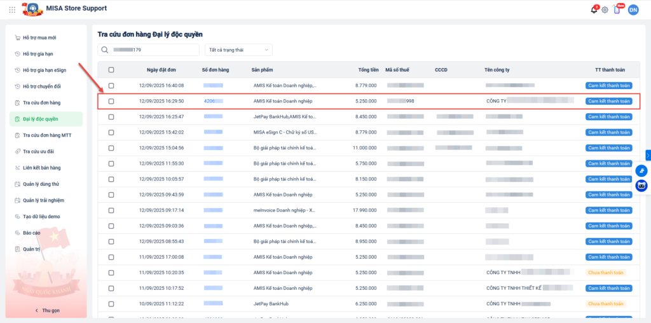The image size is (651, 323).
Task: Collapse the sidebar using 'Thu gọn'
Action: (x=46, y=310)
